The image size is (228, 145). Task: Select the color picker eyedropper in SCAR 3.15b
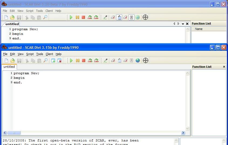point(106,60)
